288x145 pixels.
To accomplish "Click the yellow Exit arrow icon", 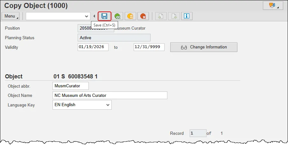I will (130, 16).
